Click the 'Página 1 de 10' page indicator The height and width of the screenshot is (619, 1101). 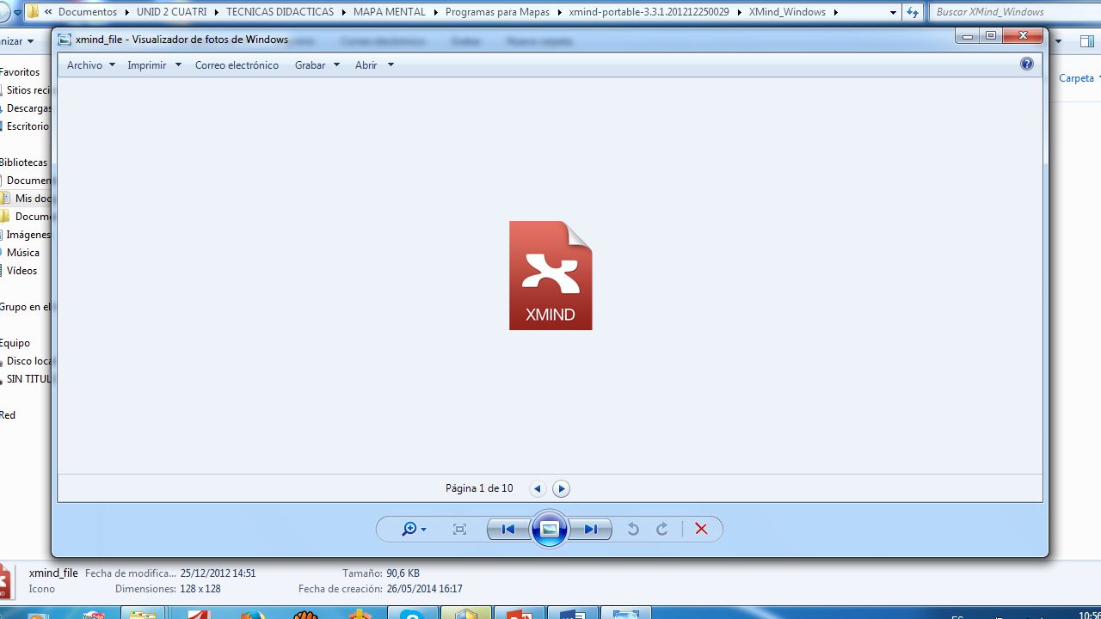(479, 488)
